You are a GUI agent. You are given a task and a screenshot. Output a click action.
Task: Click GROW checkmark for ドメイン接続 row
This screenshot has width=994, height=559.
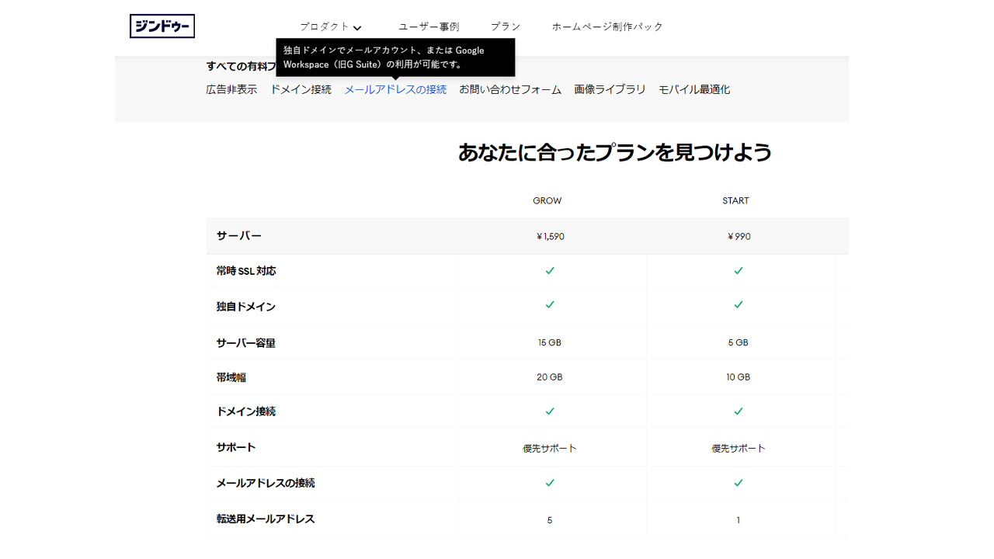tap(550, 411)
